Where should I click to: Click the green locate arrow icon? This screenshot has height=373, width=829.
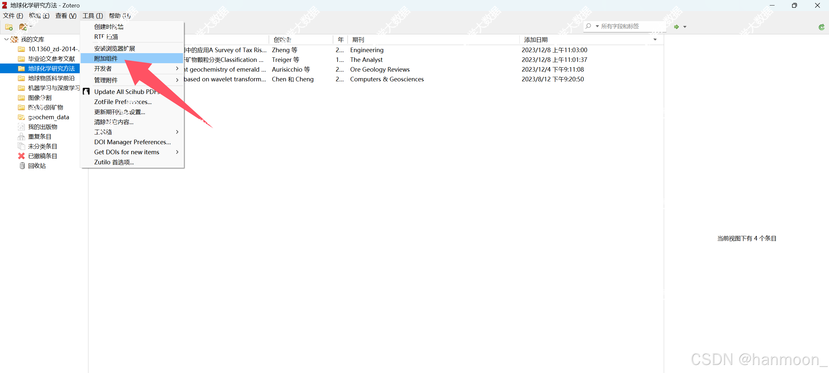676,27
